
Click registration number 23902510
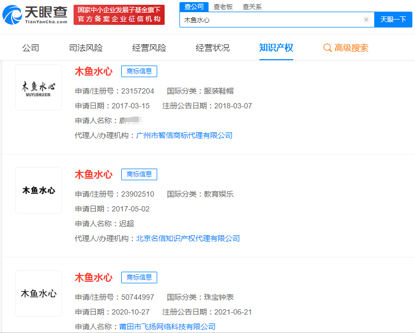click(x=138, y=195)
